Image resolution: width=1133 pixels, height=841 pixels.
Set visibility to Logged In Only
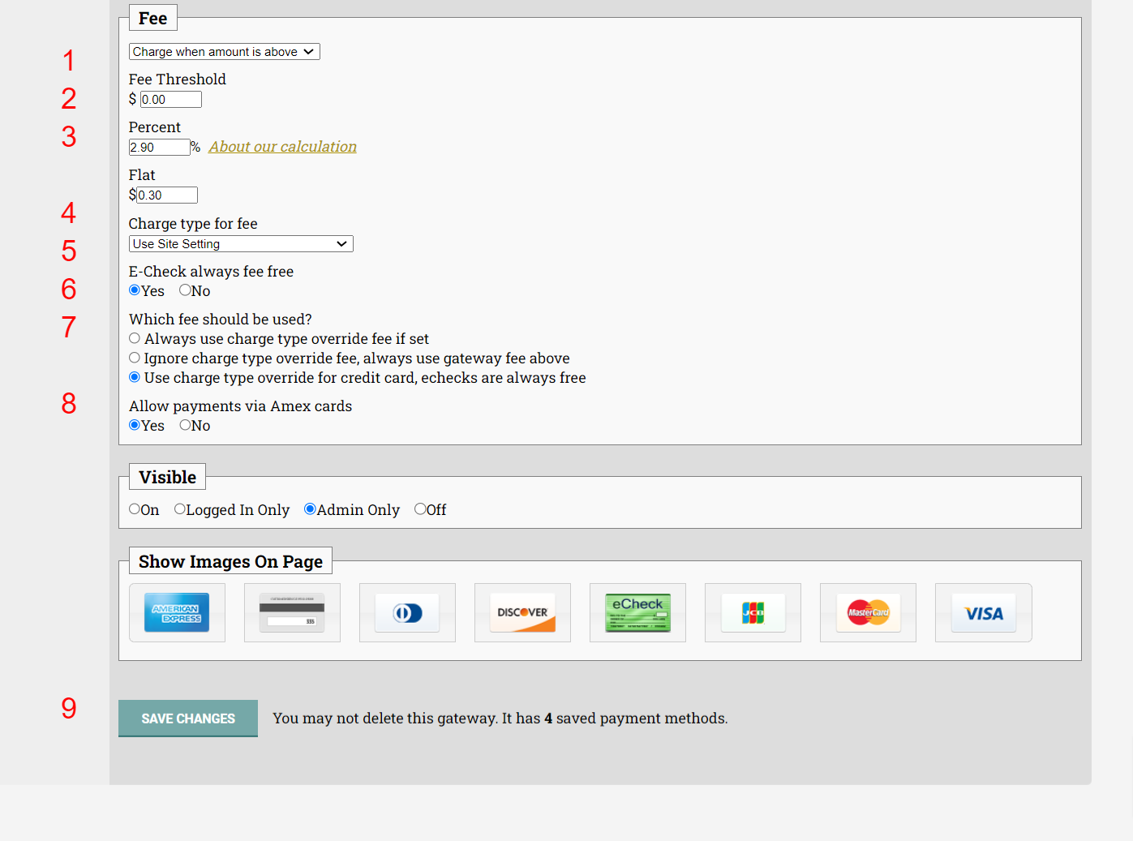(x=179, y=508)
